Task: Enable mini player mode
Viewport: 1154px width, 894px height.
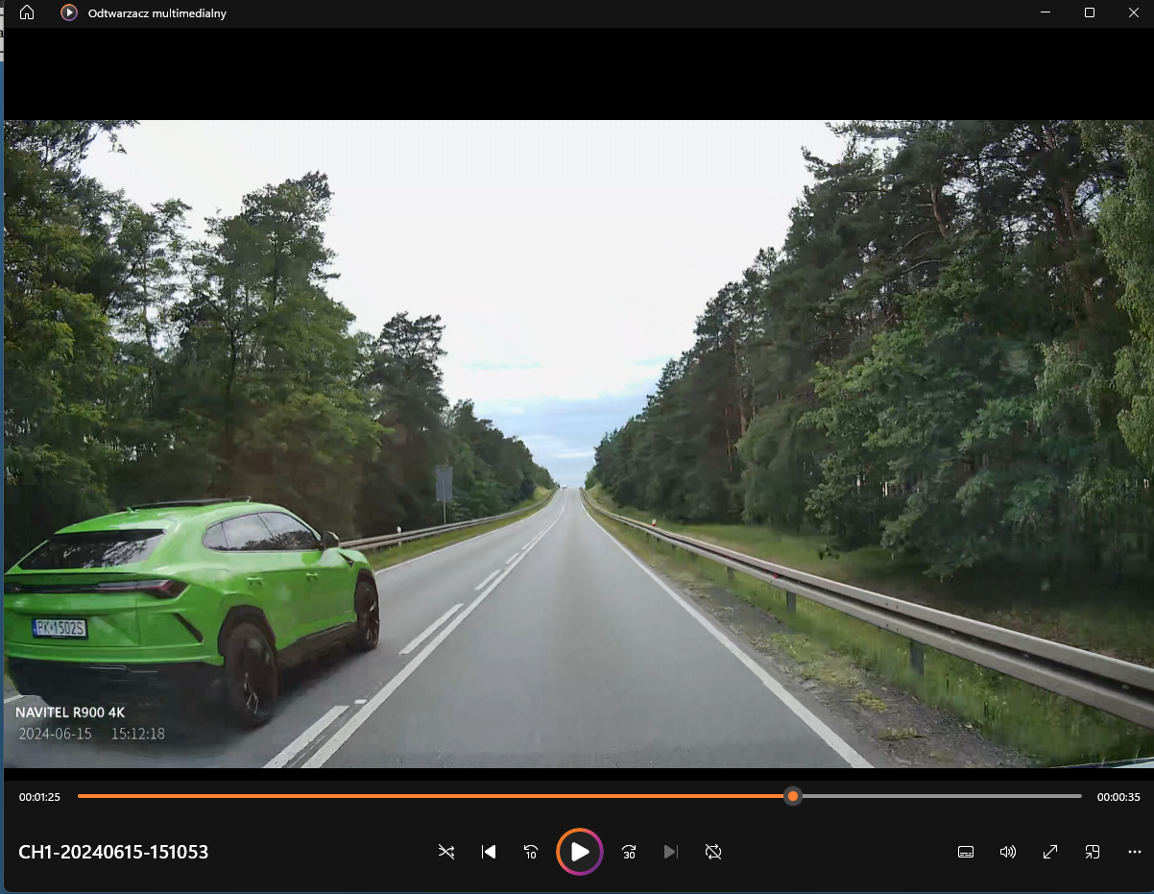Action: click(1093, 852)
